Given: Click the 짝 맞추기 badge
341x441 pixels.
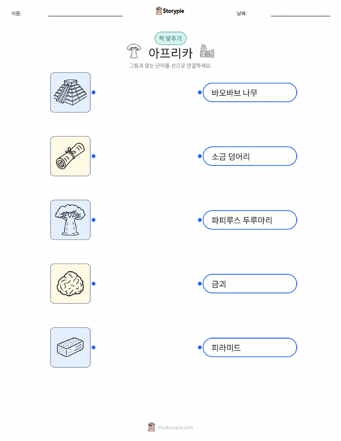Looking at the screenshot, I should tap(170, 38).
